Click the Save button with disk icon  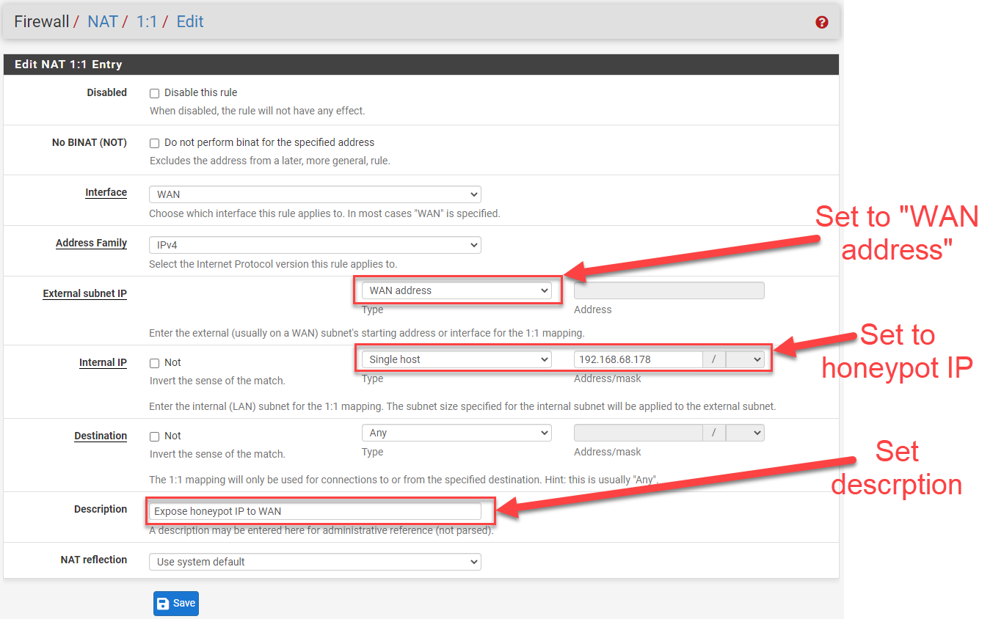coord(176,603)
